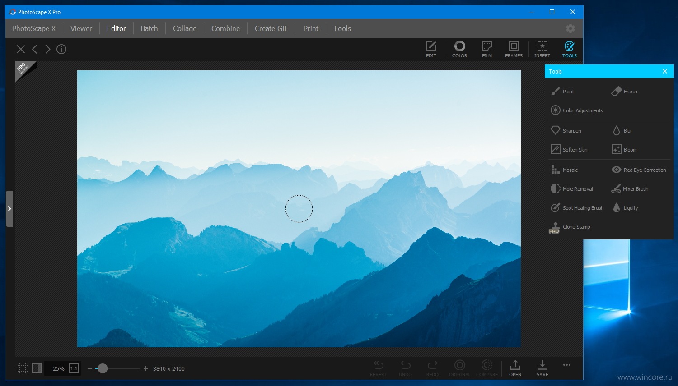Image resolution: width=678 pixels, height=386 pixels.
Task: Select the Mole Removal tool
Action: [x=572, y=189]
